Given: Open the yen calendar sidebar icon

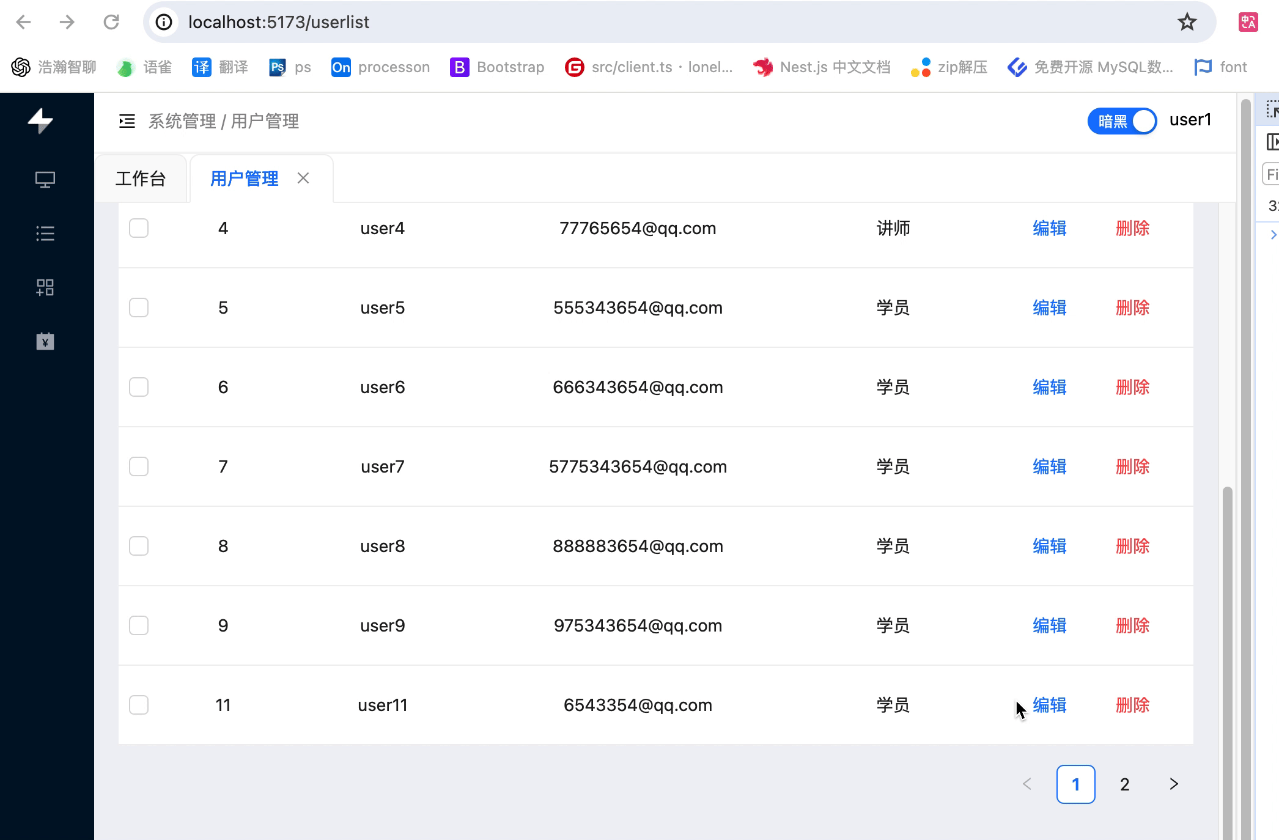Looking at the screenshot, I should (45, 341).
